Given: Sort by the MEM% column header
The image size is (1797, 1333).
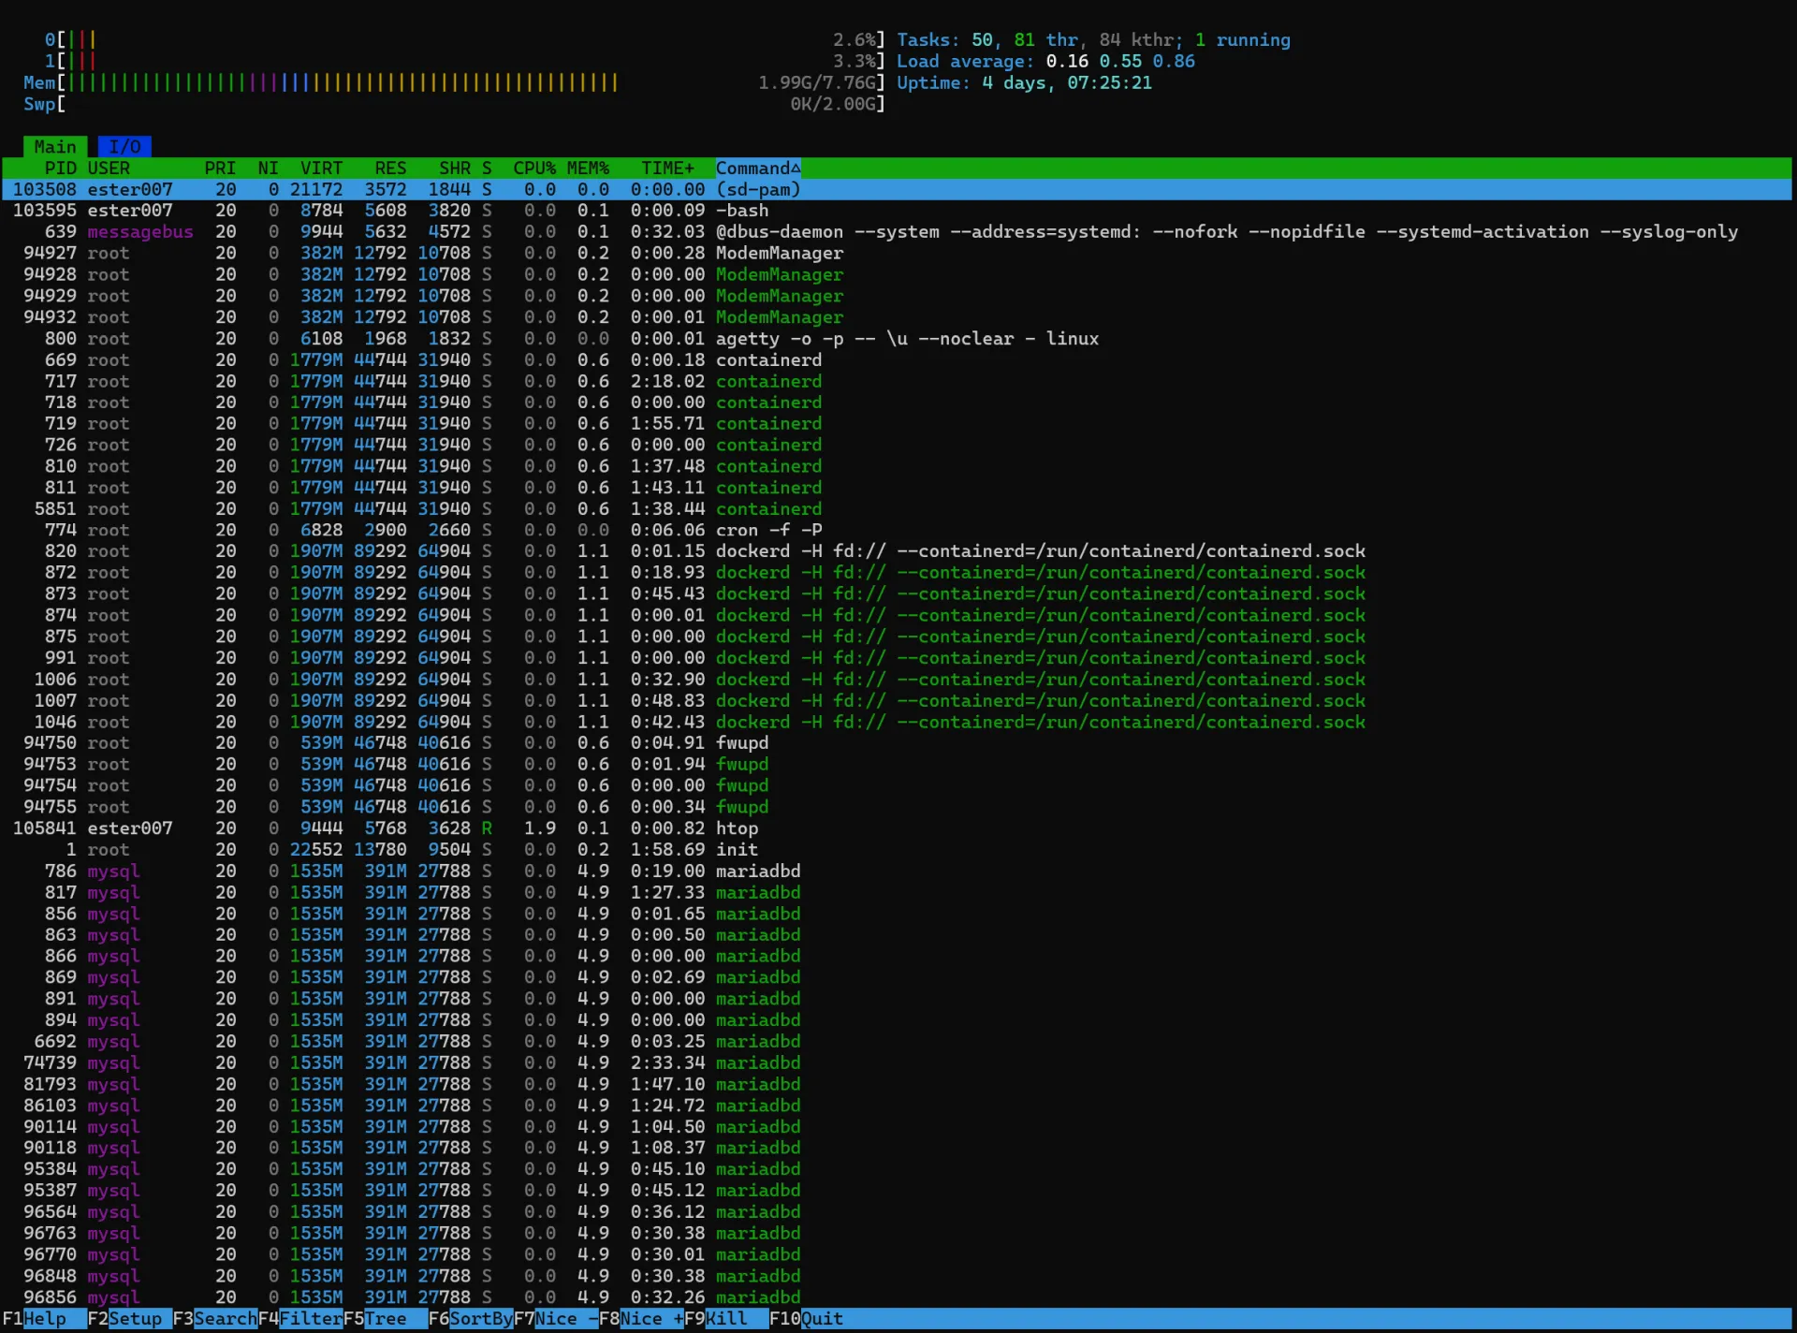Looking at the screenshot, I should [x=588, y=168].
